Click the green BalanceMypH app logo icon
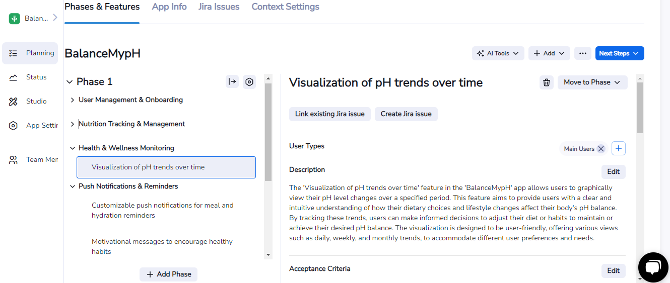Screen dimensions: 670x283 pos(14,19)
